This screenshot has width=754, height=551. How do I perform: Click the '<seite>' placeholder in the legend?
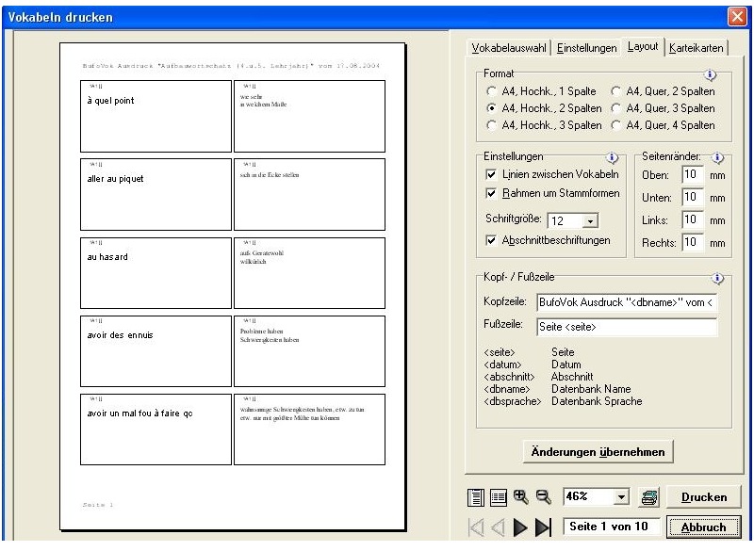500,352
